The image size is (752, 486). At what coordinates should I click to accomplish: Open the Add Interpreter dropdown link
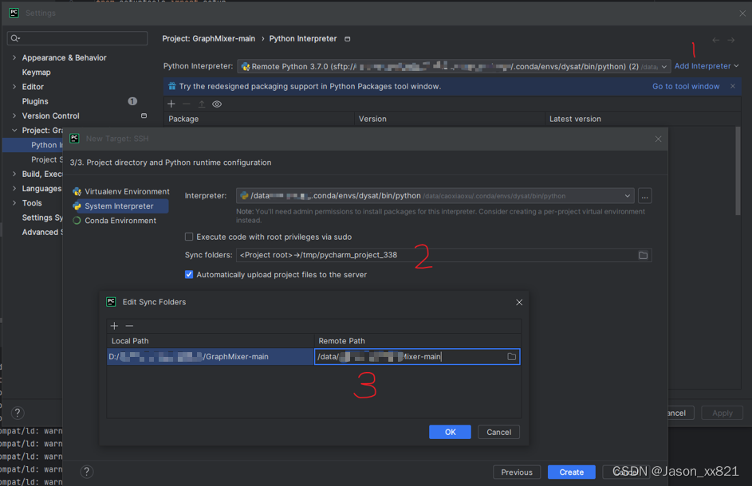tap(706, 66)
